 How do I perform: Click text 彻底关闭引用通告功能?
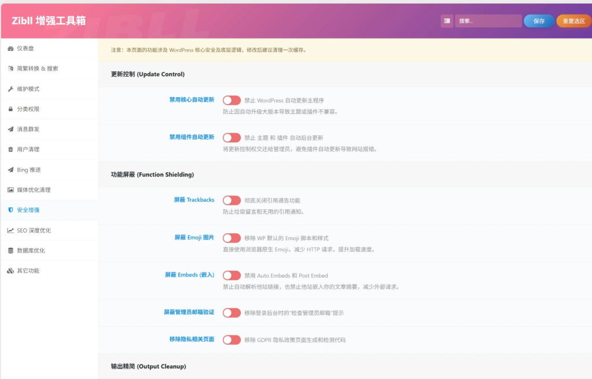click(x=272, y=201)
